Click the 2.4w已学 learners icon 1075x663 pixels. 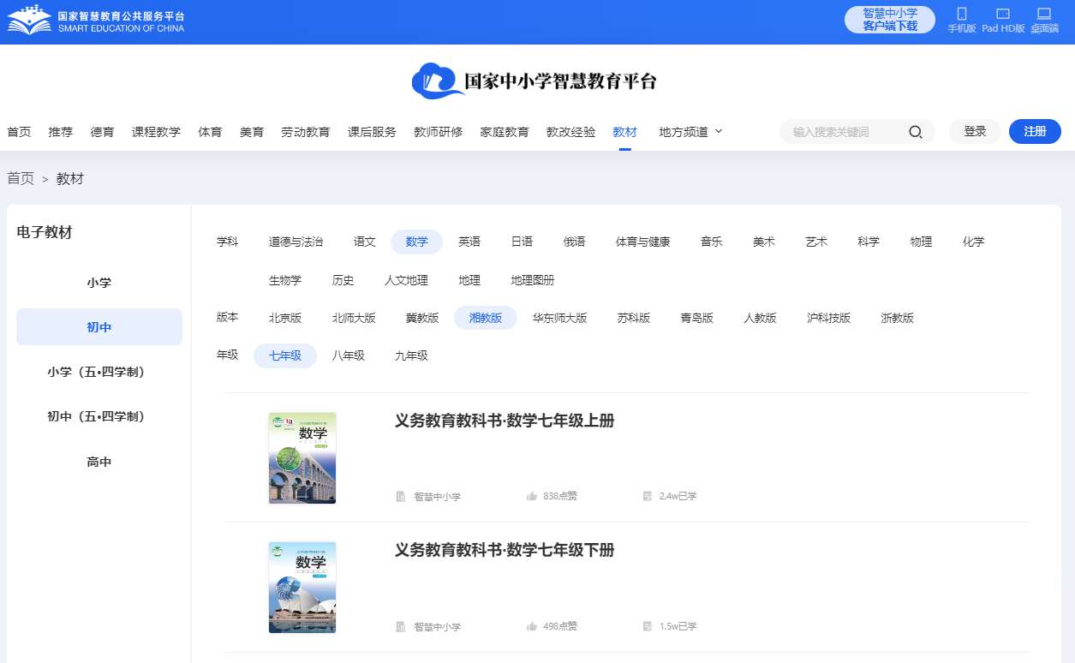(648, 496)
